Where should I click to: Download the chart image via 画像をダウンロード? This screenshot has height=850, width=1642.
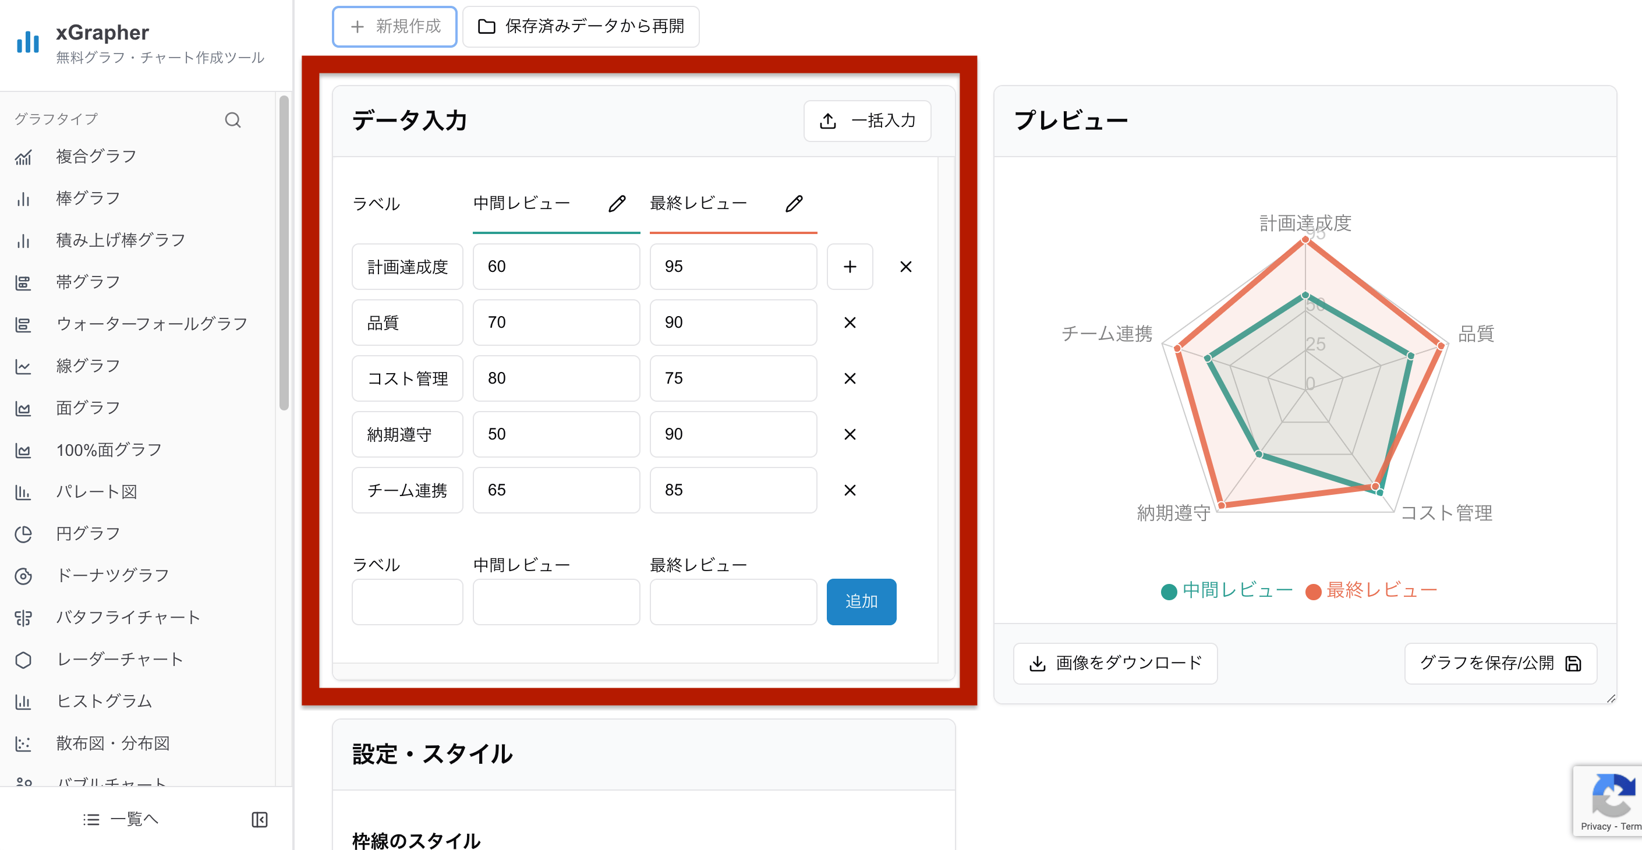click(1116, 663)
